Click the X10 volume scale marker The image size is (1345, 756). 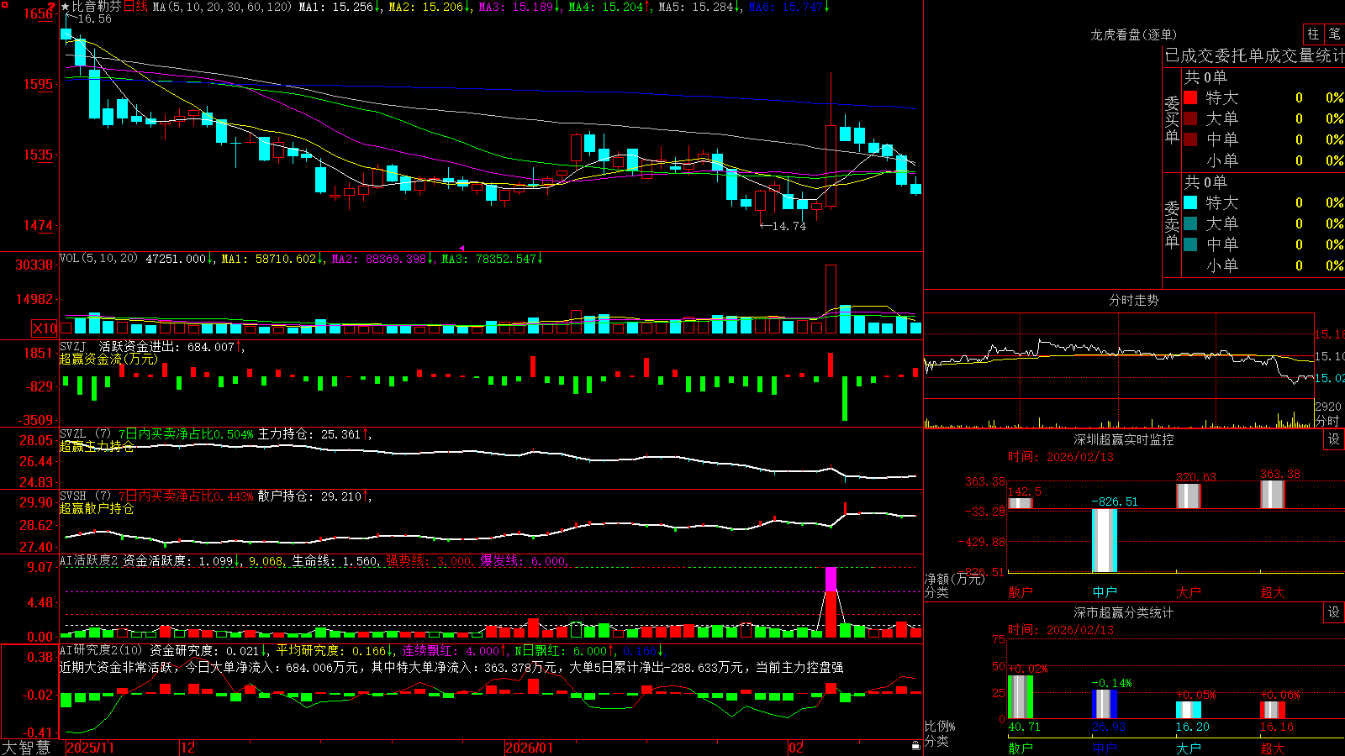click(x=45, y=328)
